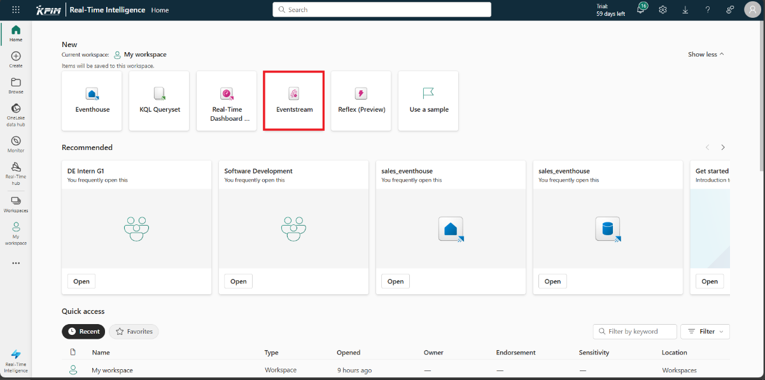Select the Use a sample tile

click(428, 101)
